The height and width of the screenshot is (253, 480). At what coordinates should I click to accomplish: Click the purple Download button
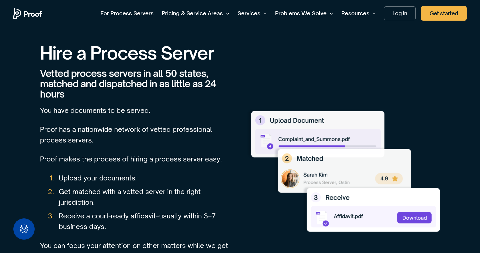(414, 218)
